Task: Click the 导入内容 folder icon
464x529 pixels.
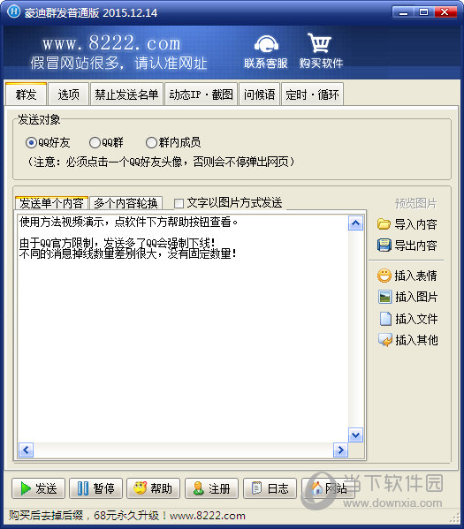Action: coord(384,224)
